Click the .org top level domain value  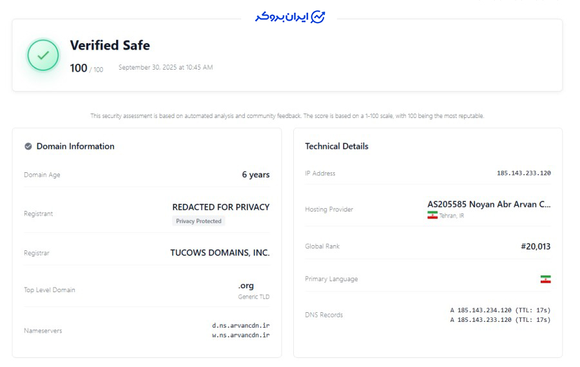pos(246,286)
